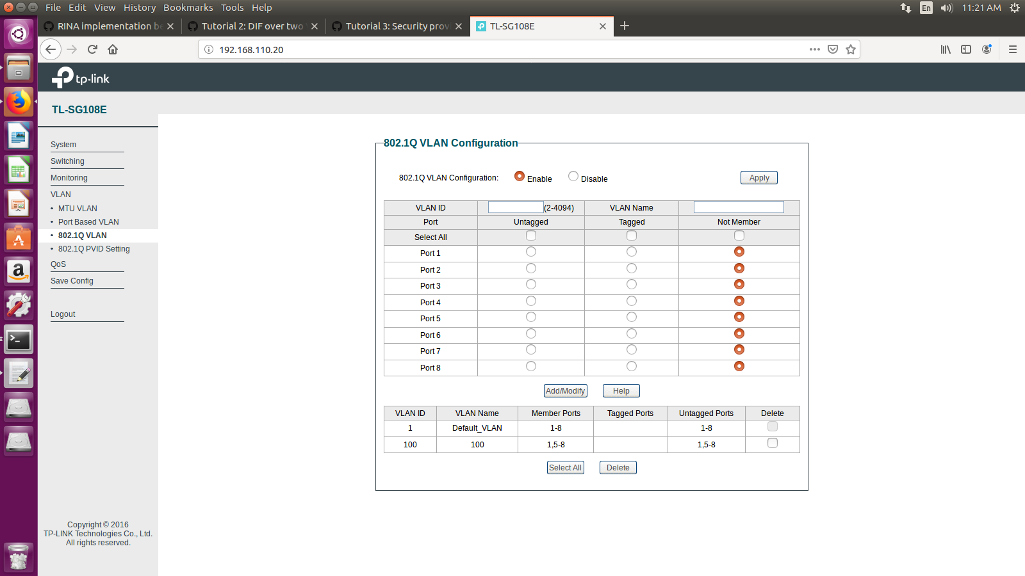Enable 802.1Q VLAN Configuration radio button
Screen dimensions: 1025x576
[519, 176]
